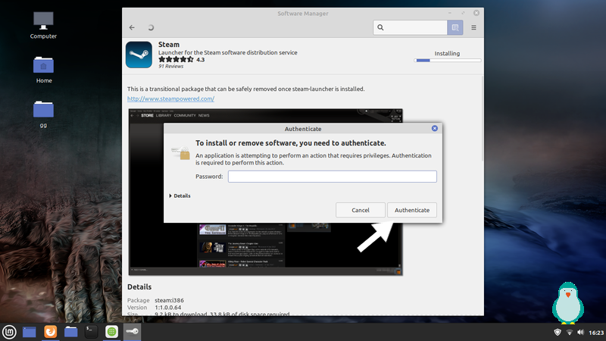Viewport: 606px width, 341px height.
Task: Open the volume tray icon
Action: pyautogui.click(x=580, y=332)
